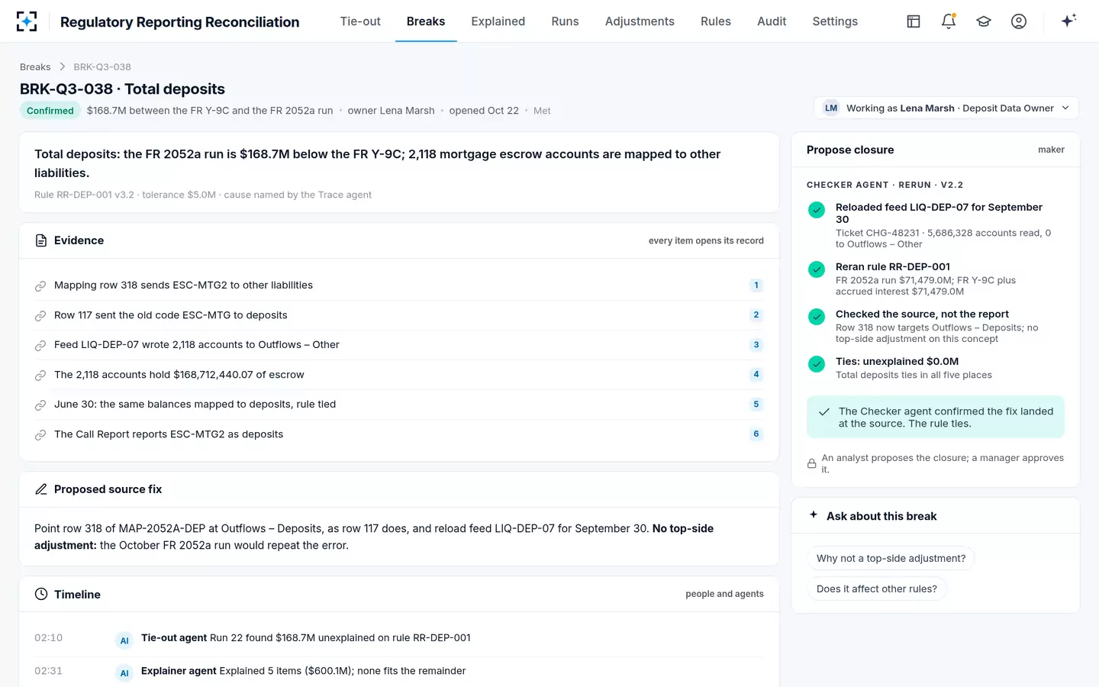Click the Confirmed status badge
The image size is (1099, 687).
coord(50,111)
